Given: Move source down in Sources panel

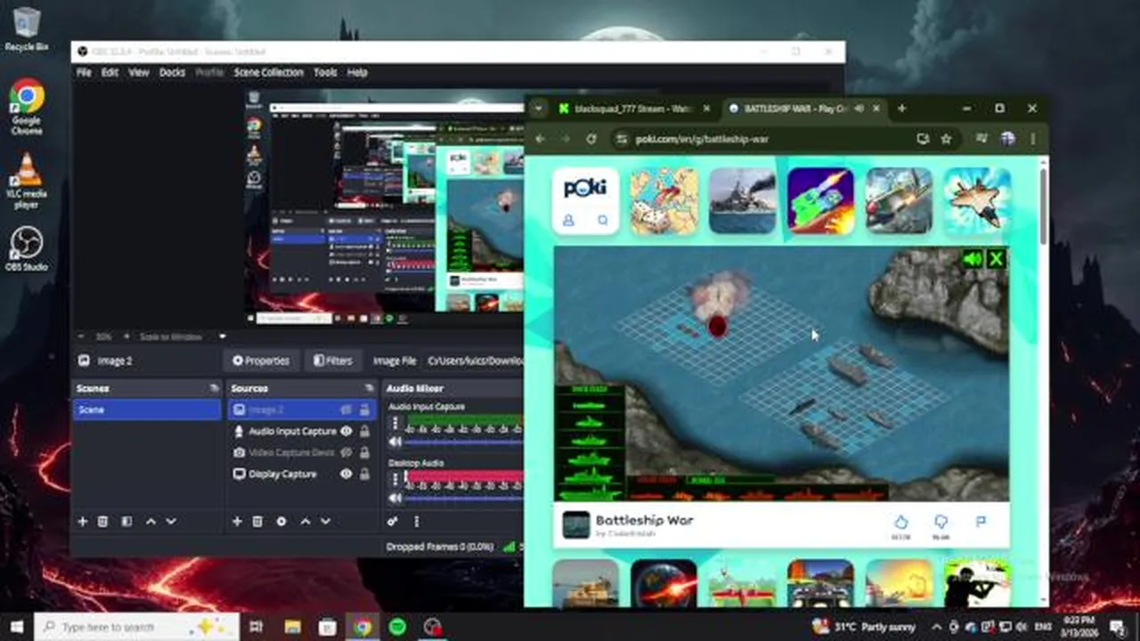Looking at the screenshot, I should [326, 522].
